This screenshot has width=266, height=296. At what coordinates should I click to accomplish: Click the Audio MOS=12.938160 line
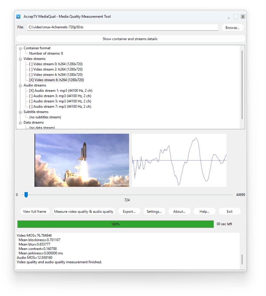[x=35, y=258]
